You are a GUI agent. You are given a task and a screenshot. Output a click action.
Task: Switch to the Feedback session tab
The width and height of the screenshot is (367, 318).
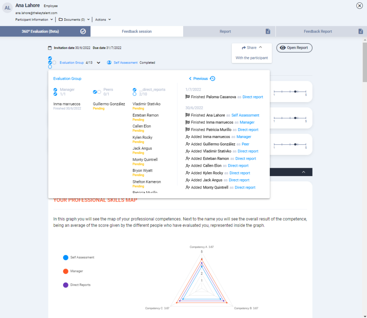click(x=137, y=32)
